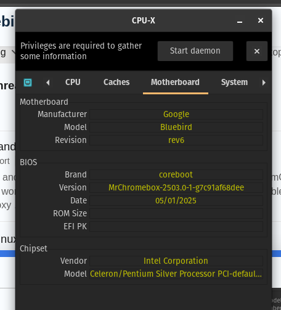Click the Model field showing Bluebird
This screenshot has height=310, width=281.
pos(176,128)
